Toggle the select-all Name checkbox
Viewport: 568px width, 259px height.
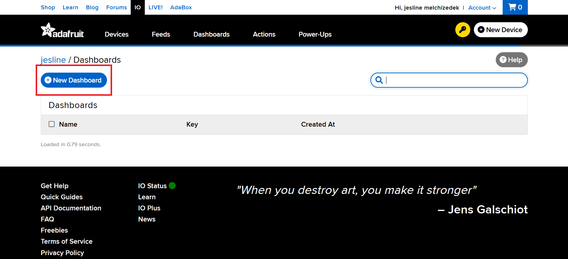[x=52, y=124]
